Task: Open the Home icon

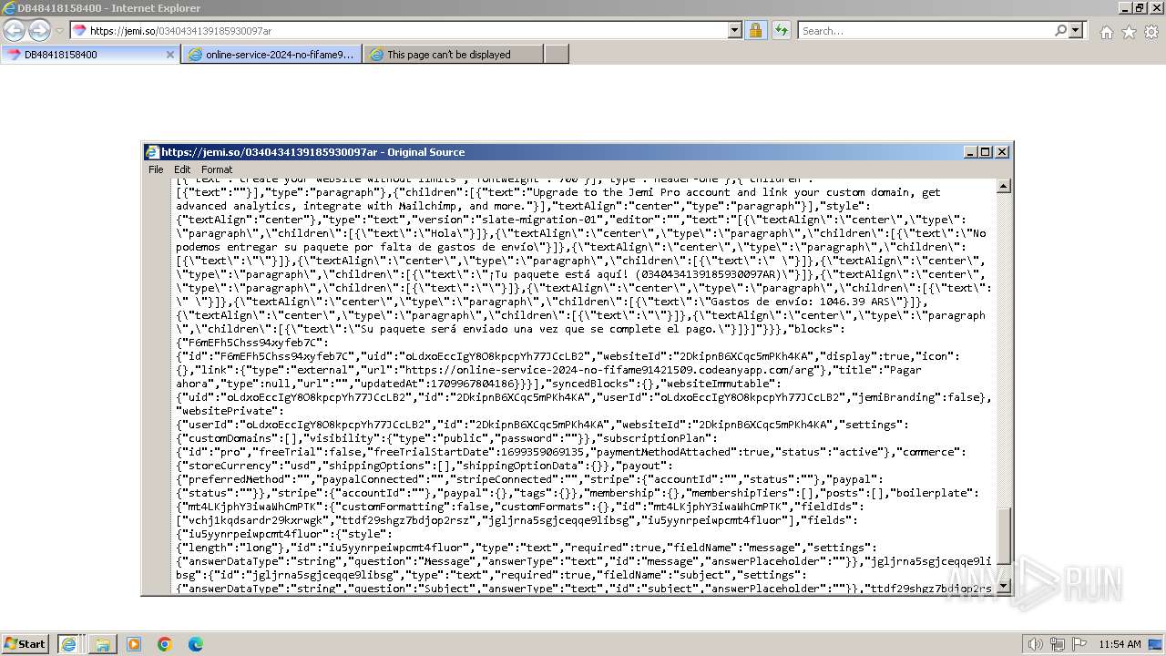Action: (x=1106, y=32)
